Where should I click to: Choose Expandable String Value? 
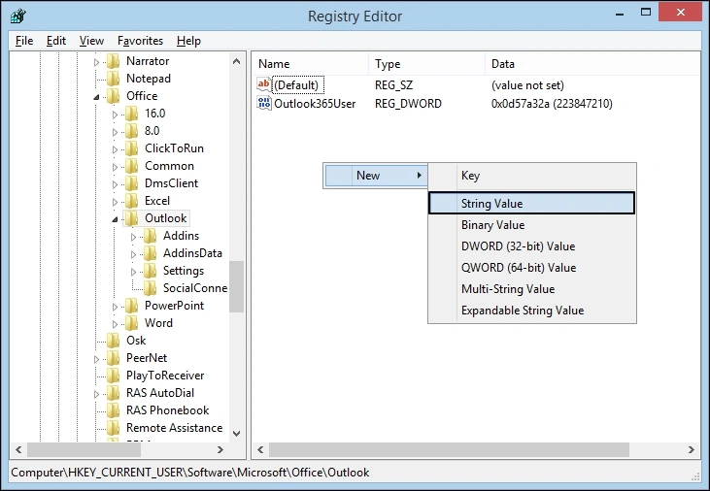coord(532,310)
